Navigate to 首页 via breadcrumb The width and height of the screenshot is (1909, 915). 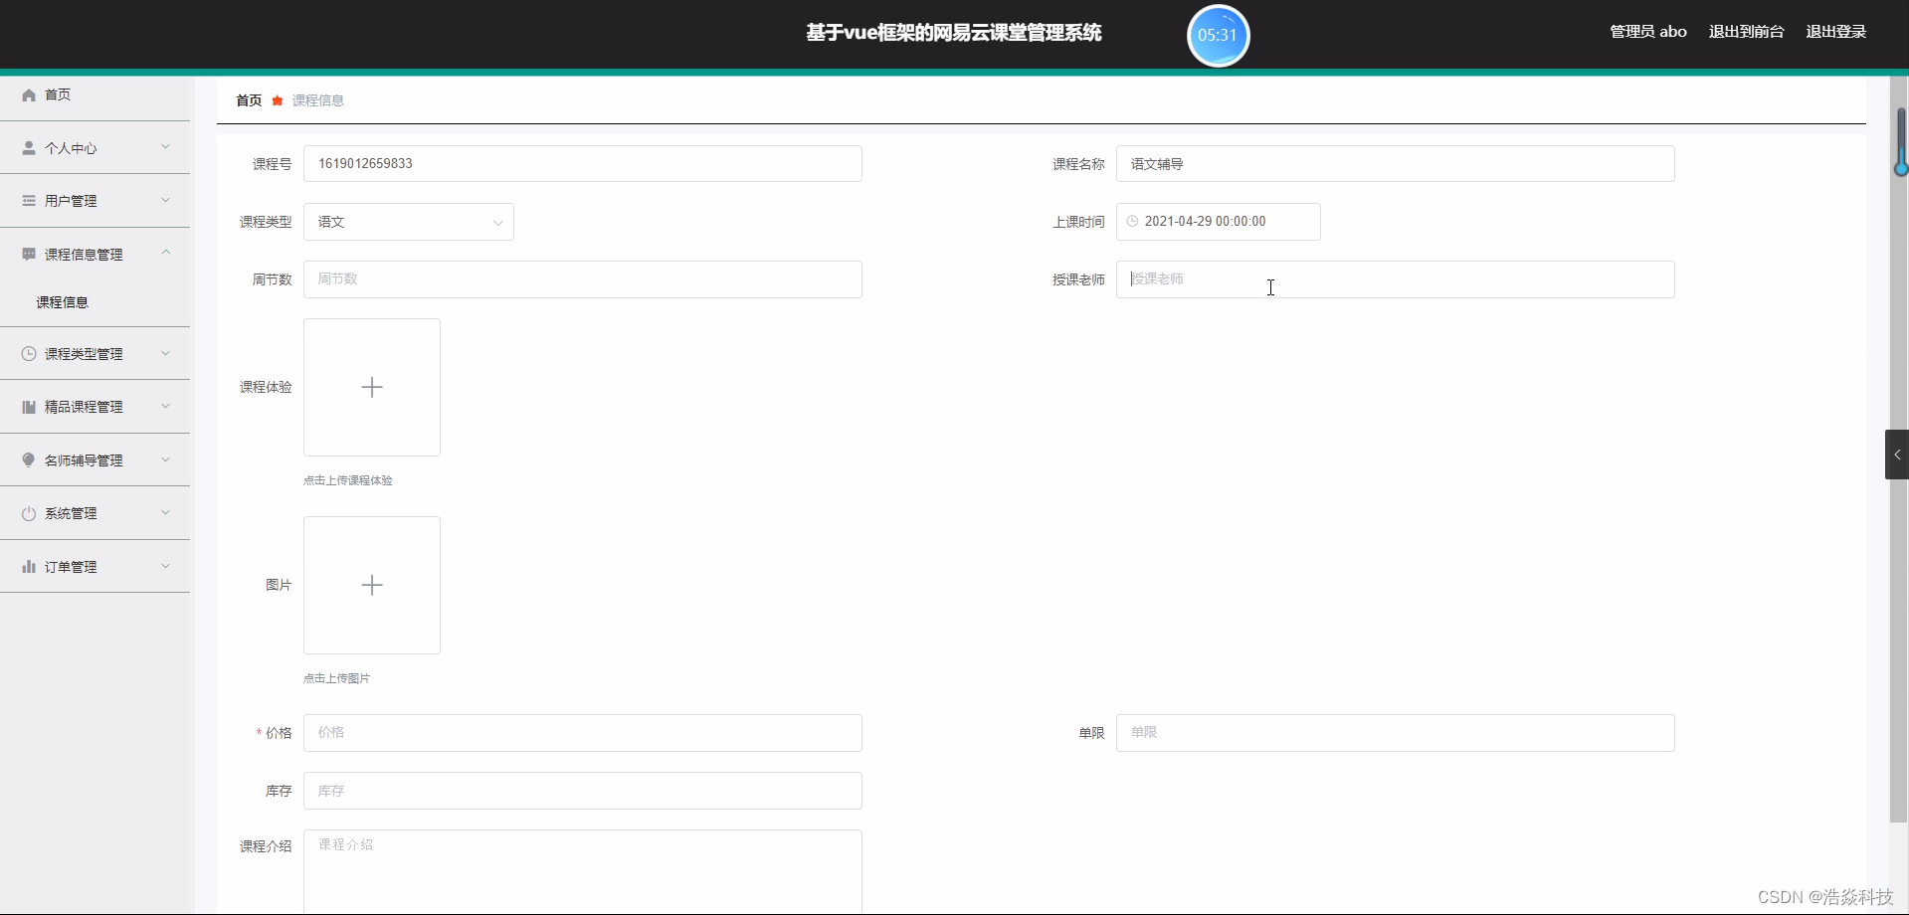[x=248, y=99]
